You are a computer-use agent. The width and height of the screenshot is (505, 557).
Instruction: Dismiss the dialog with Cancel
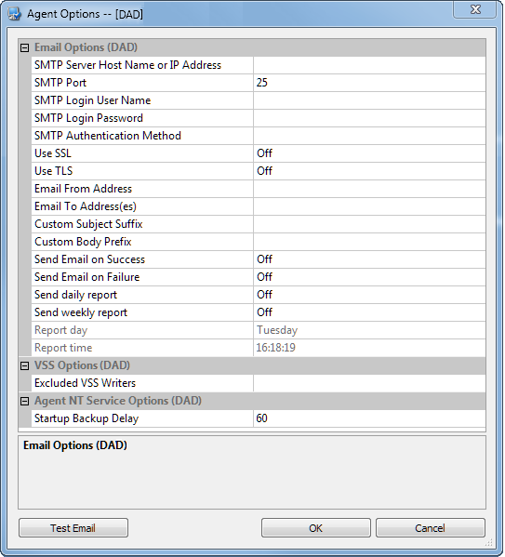pos(431,528)
